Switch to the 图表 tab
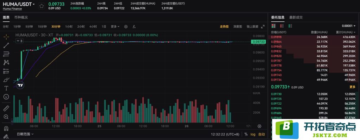The image size is (360, 140). 6,17
